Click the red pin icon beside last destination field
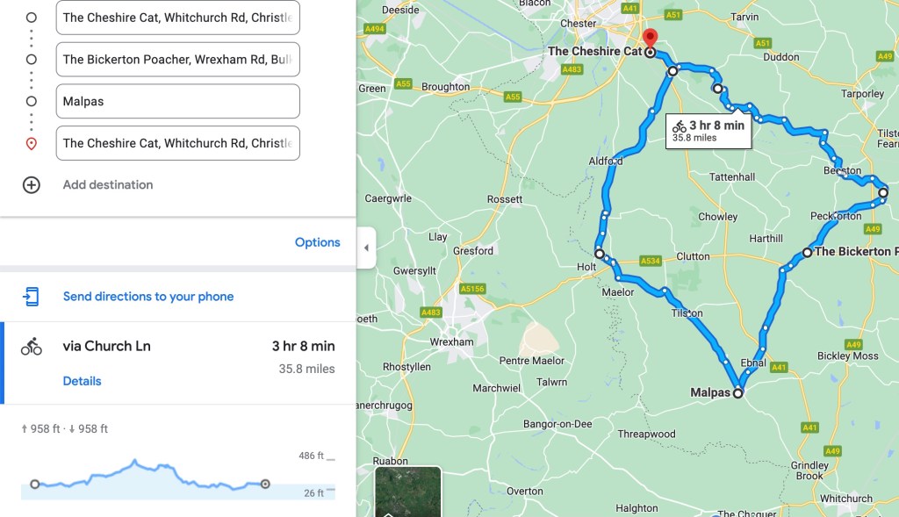The width and height of the screenshot is (899, 517). [x=32, y=143]
